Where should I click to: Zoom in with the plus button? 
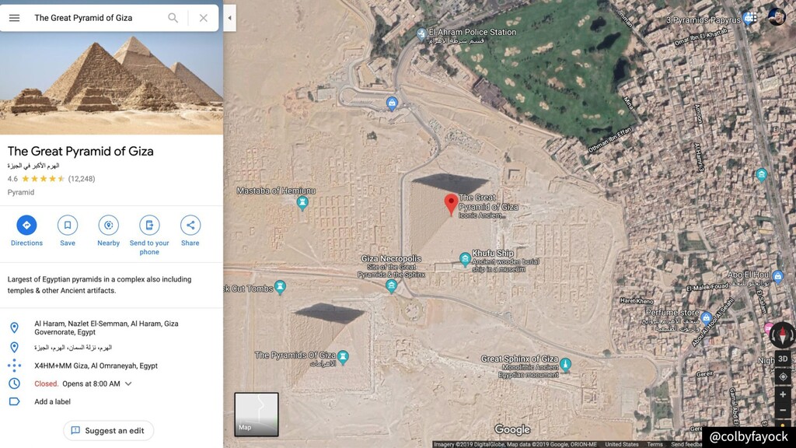pyautogui.click(x=783, y=394)
